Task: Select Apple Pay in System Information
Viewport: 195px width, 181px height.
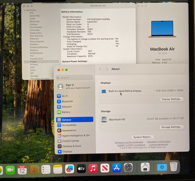Action: (x=34, y=16)
